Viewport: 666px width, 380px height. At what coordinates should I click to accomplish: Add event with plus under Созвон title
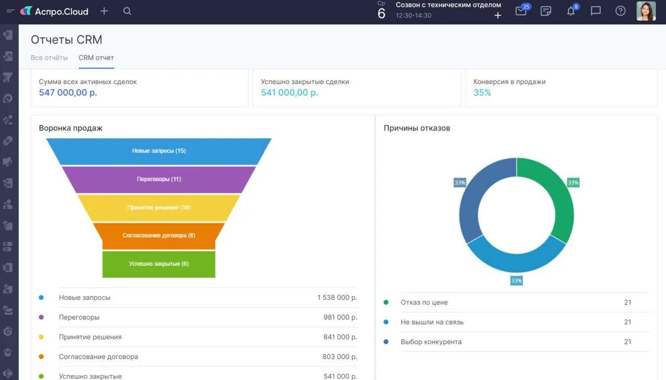(497, 16)
